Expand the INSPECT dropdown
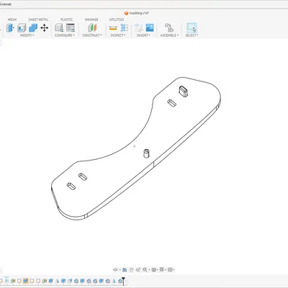The width and height of the screenshot is (288, 288). 118,35
